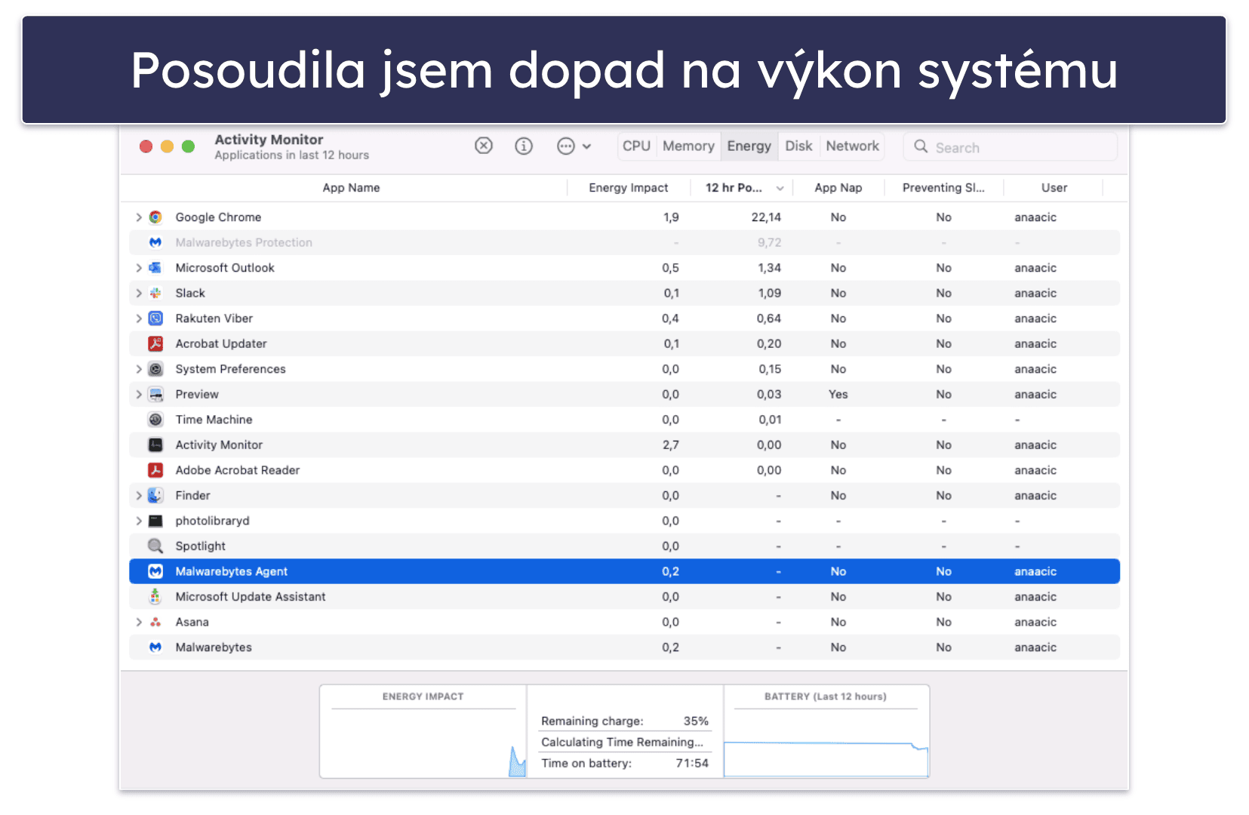Click the System Preferences gear icon
The height and width of the screenshot is (815, 1249).
[x=155, y=369]
